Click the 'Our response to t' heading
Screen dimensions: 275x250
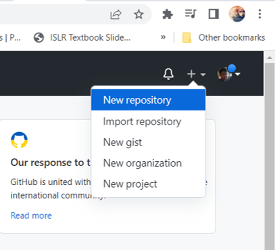[51, 163]
